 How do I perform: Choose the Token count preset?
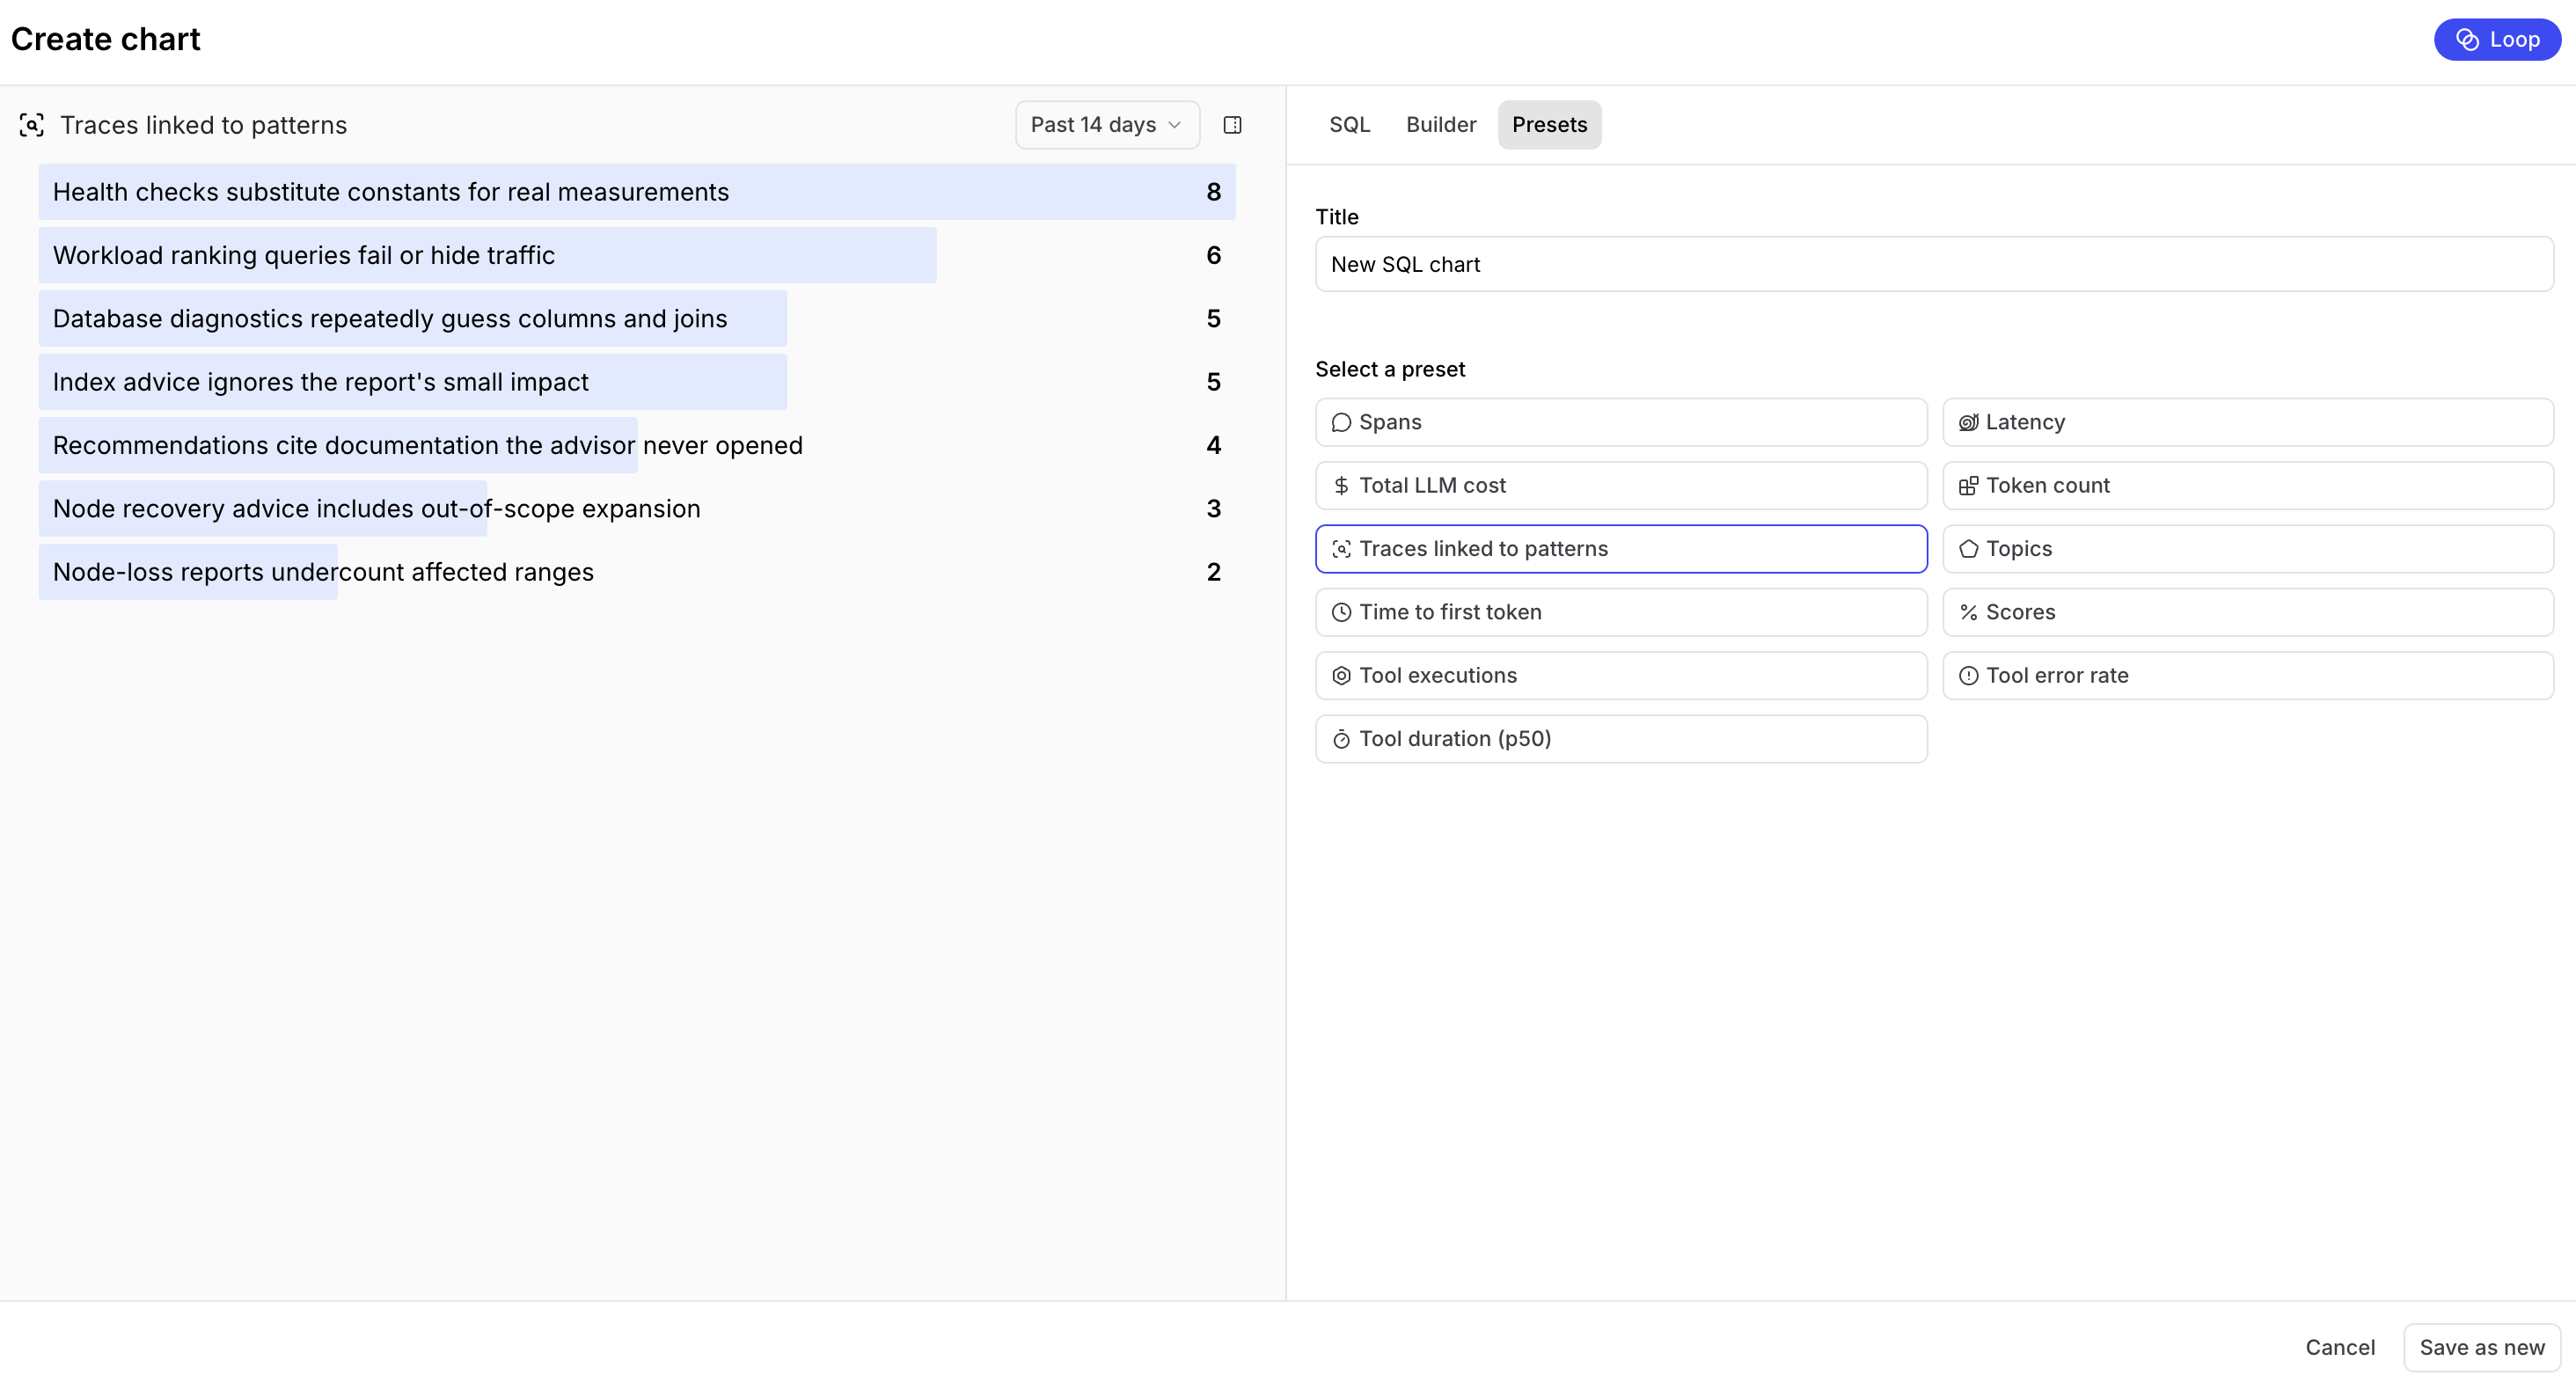2247,485
